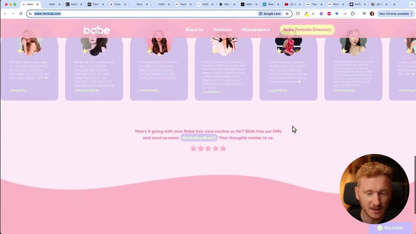Open the @valdezkate_ testimonial handle
The height and width of the screenshot is (234, 416).
point(149,90)
